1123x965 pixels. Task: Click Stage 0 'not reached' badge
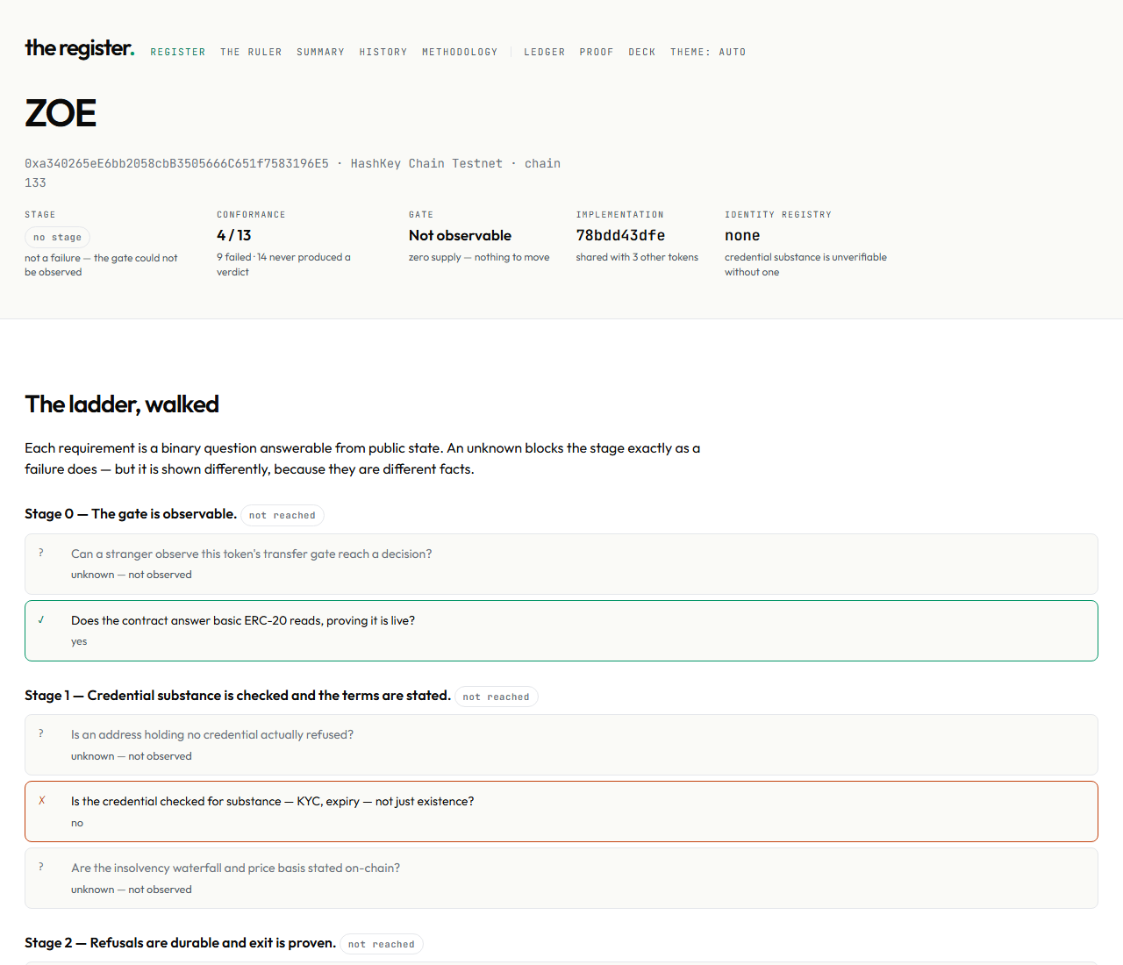click(283, 515)
